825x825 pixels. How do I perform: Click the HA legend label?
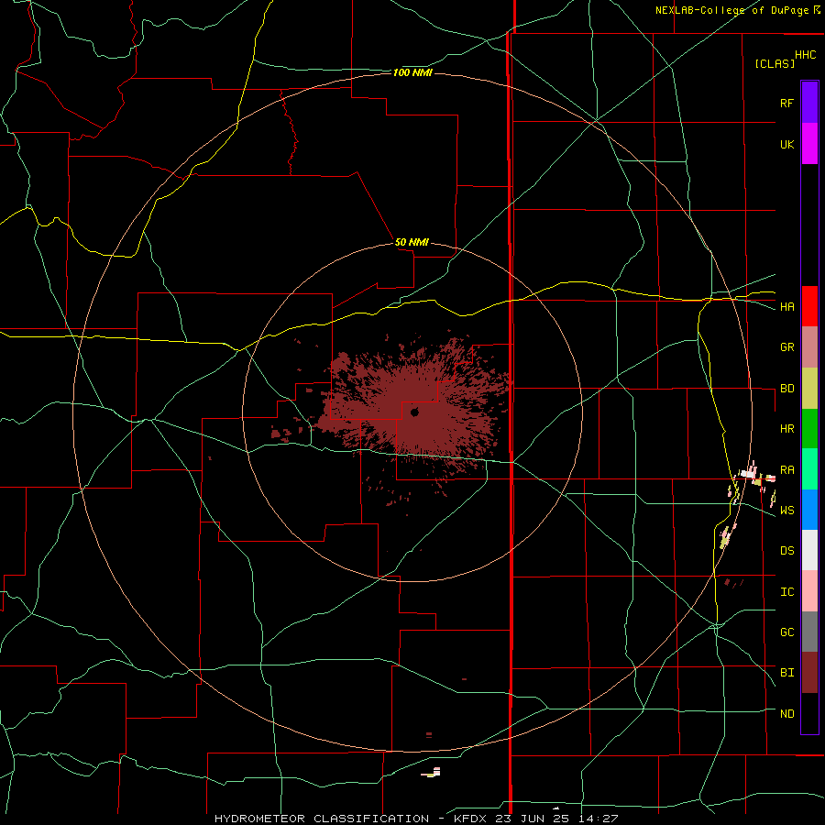point(786,307)
